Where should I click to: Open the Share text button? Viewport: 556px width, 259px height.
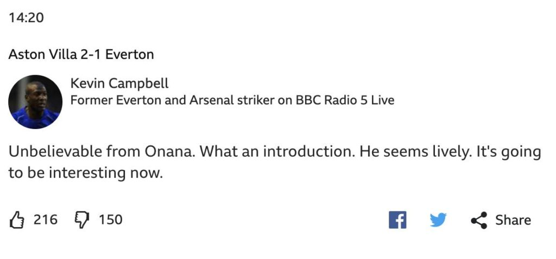coord(513,220)
